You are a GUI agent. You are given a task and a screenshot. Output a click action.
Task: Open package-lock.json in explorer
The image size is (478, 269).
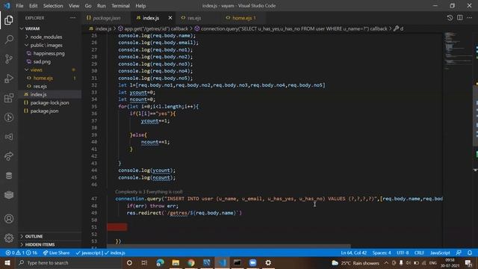pos(49,103)
